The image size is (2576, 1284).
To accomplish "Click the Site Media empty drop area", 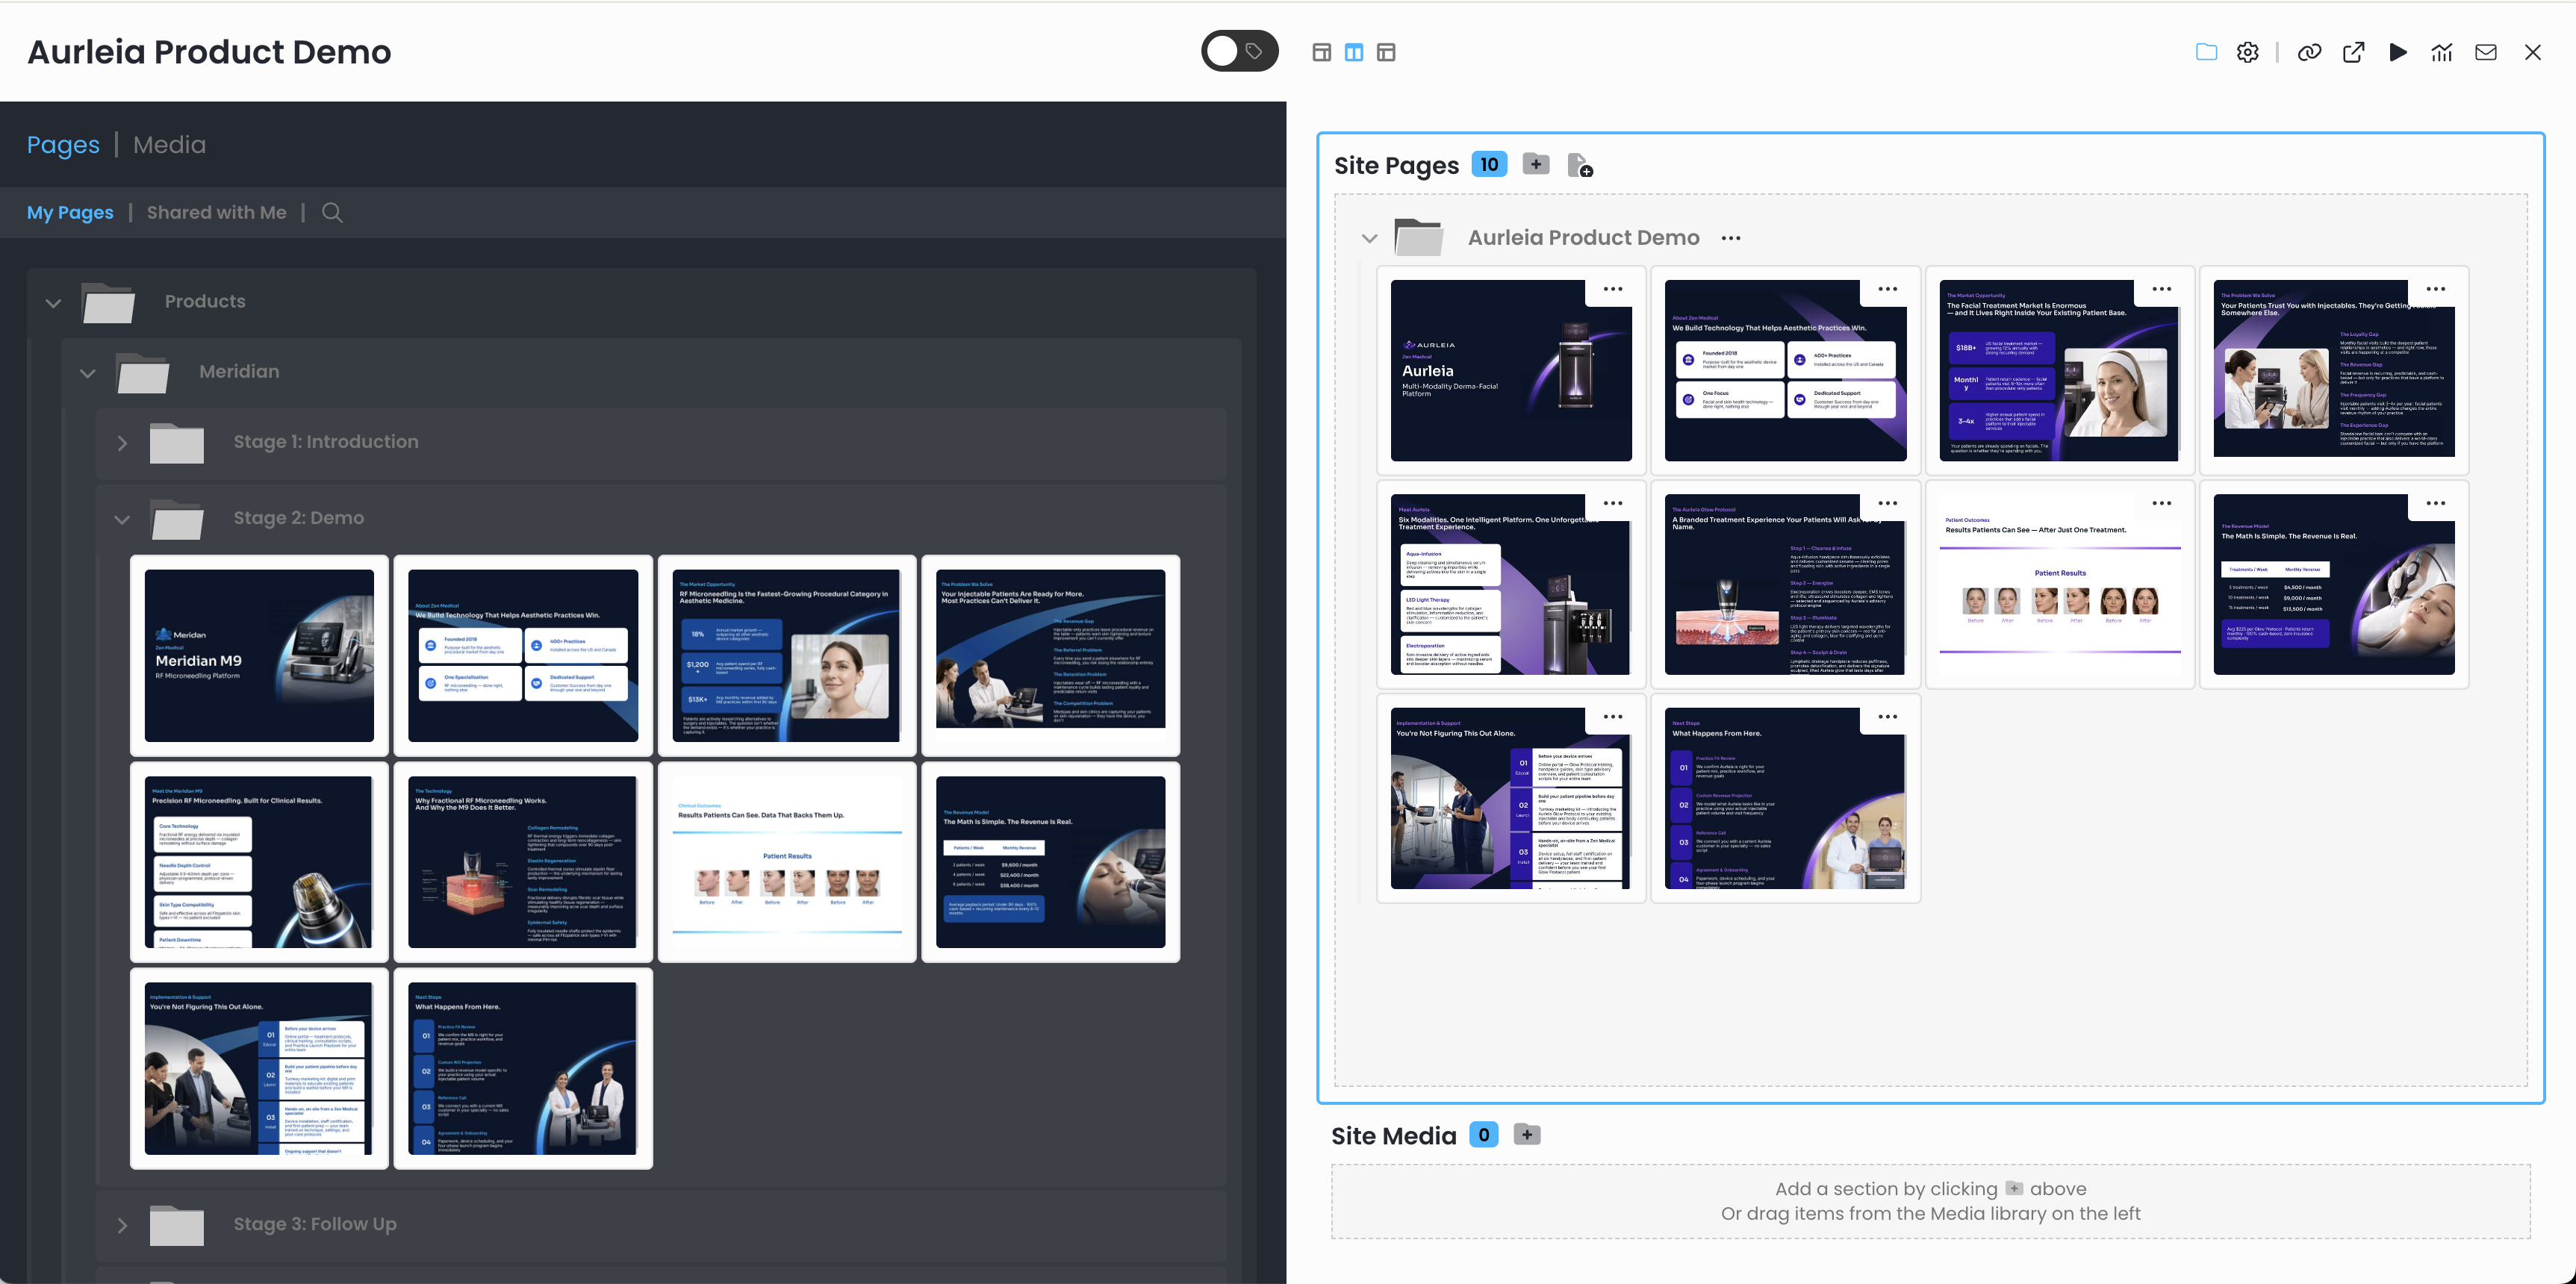I will (1930, 1201).
